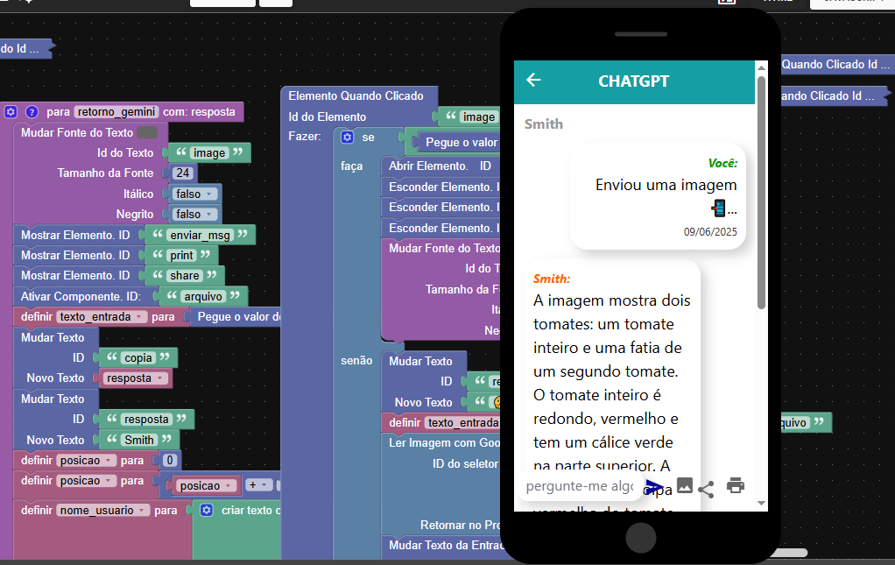Open posicao dropdown inside the addition block

coord(206,485)
